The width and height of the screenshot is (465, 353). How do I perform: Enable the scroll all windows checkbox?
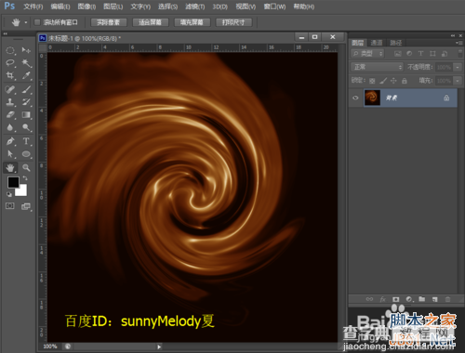(37, 22)
